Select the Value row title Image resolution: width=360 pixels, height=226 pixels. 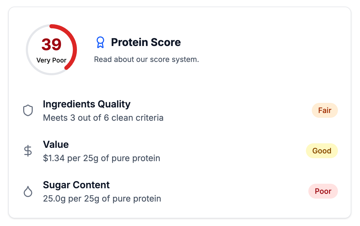56,144
